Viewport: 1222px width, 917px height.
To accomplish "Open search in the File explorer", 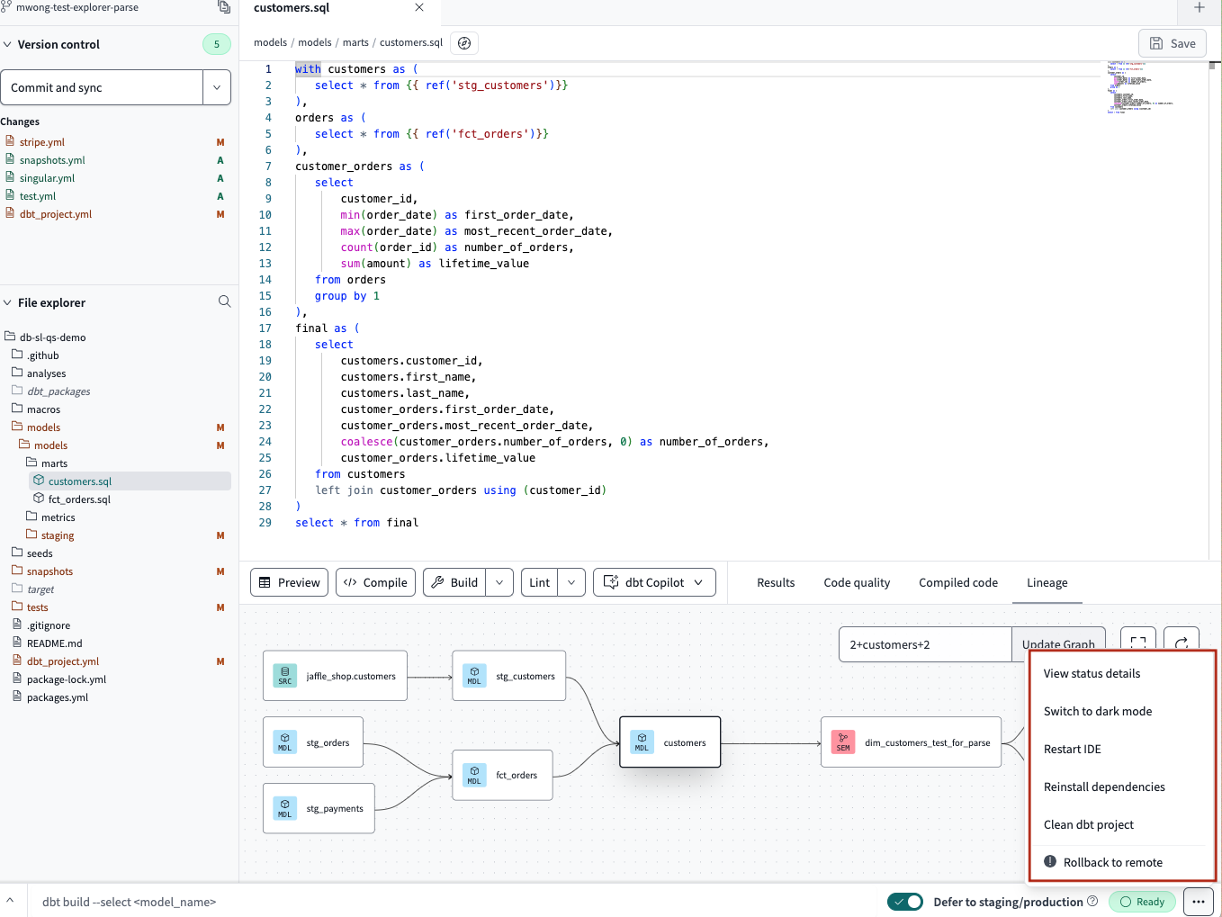I will [224, 301].
